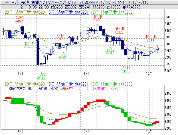
Task: Click the latest red block in lower chart
Action: (x=157, y=122)
